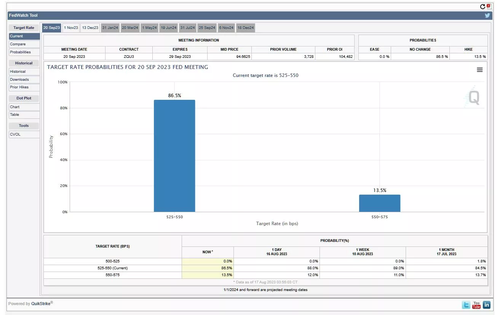The image size is (497, 315).
Task: Click the YouTube icon in footer
Action: [476, 305]
